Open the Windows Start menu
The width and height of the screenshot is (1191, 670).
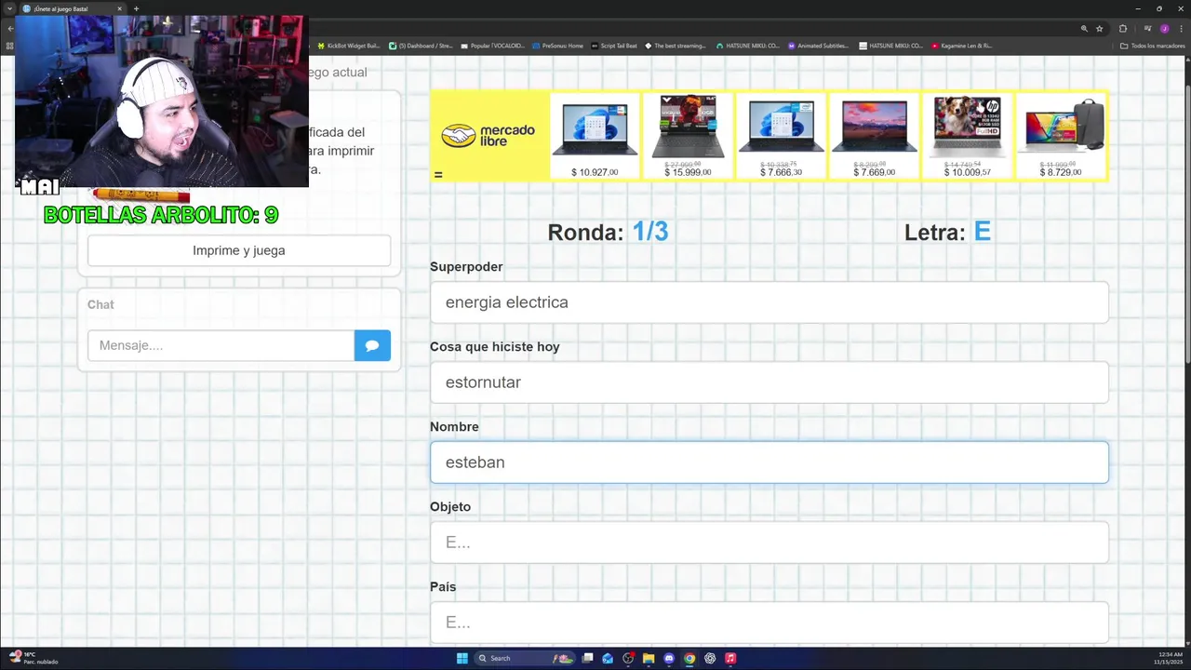[462, 658]
